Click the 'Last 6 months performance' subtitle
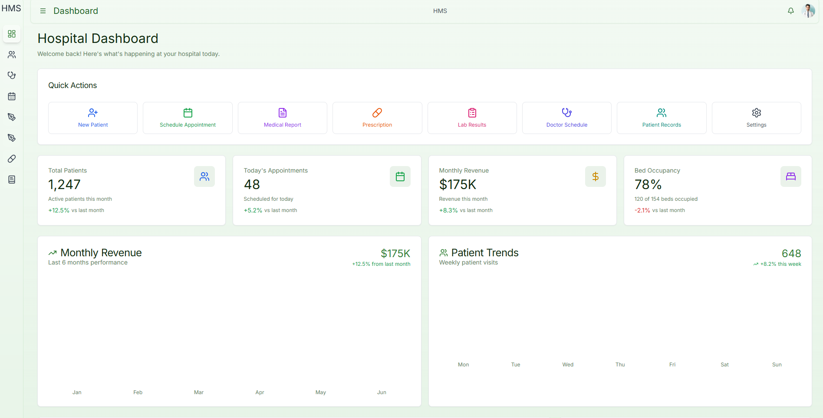This screenshot has width=823, height=418. point(88,263)
